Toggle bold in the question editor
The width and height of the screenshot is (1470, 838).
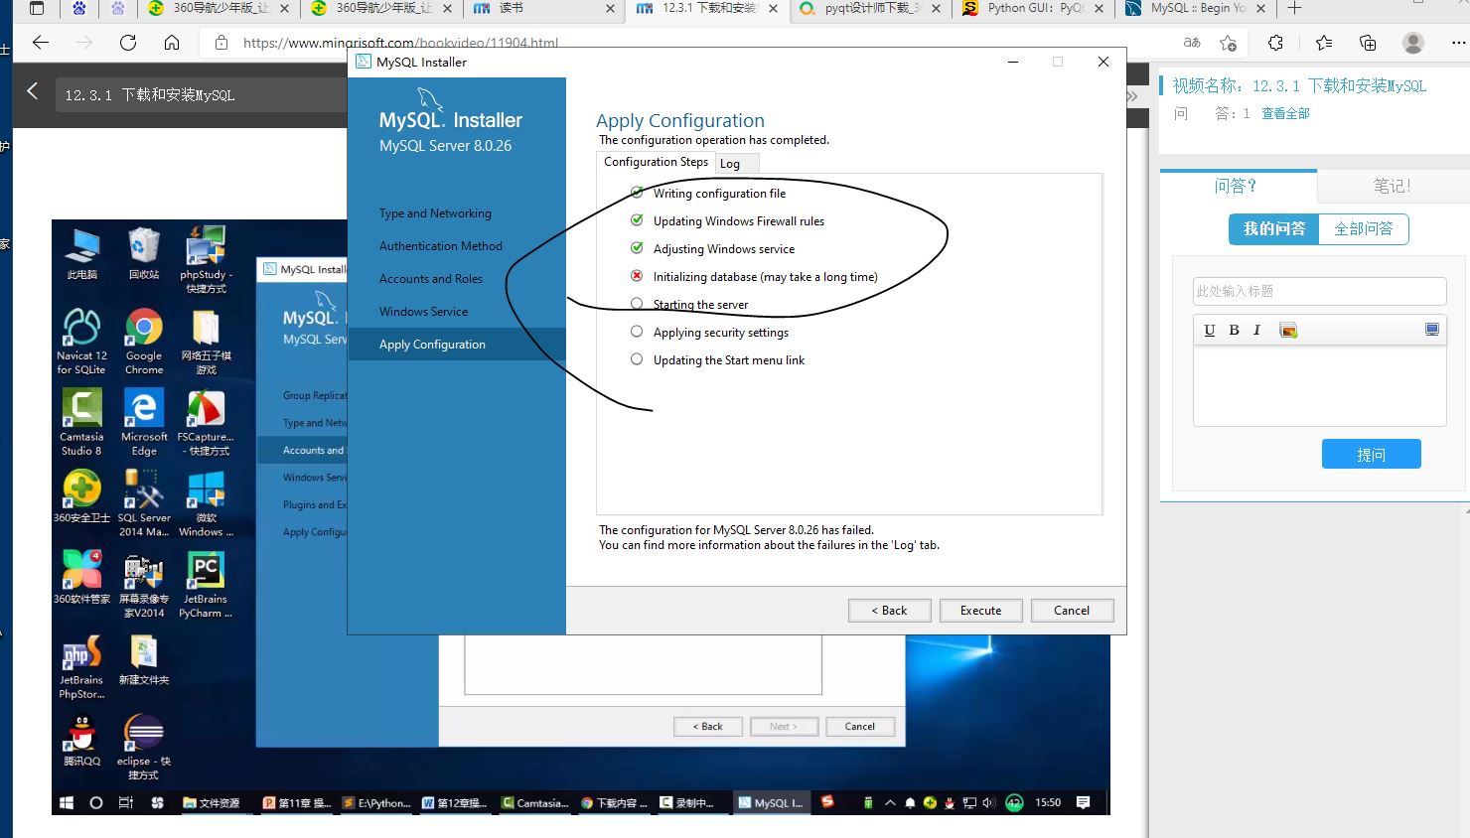point(1234,330)
